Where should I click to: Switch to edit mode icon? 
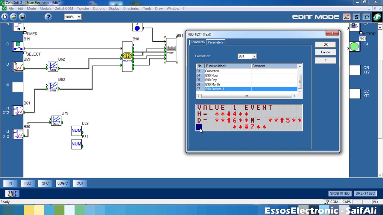[346, 17]
